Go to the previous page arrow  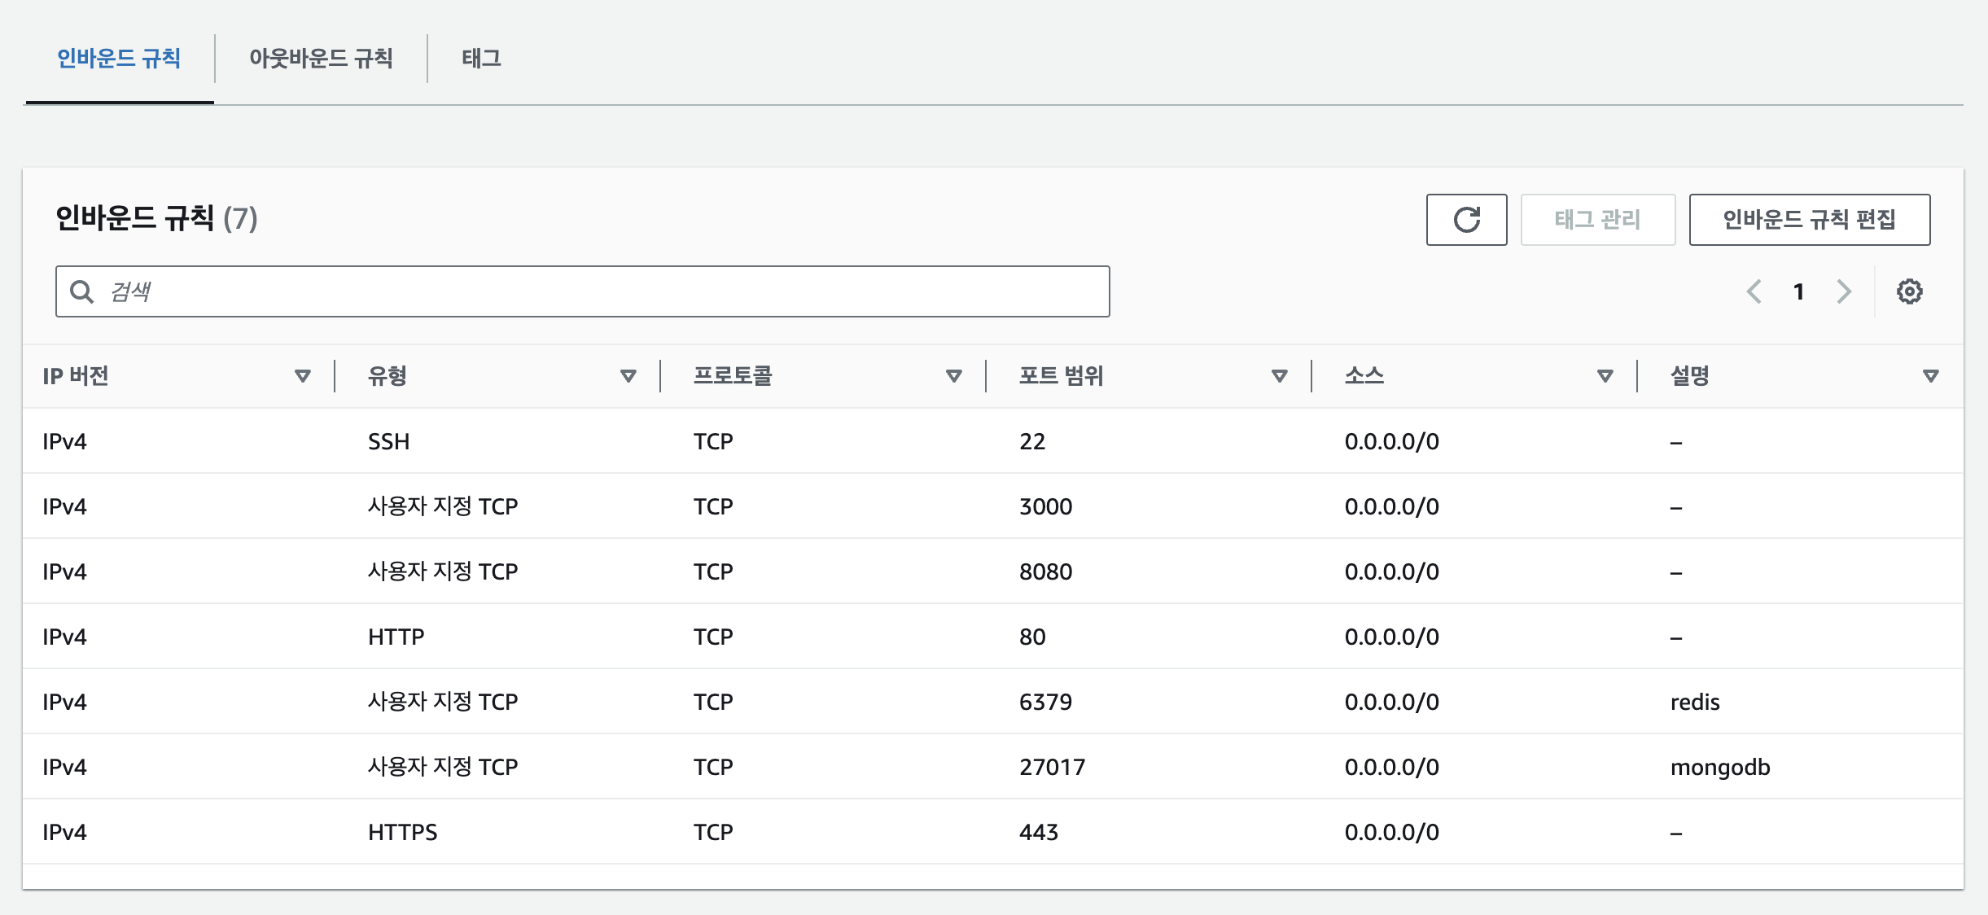1754,291
